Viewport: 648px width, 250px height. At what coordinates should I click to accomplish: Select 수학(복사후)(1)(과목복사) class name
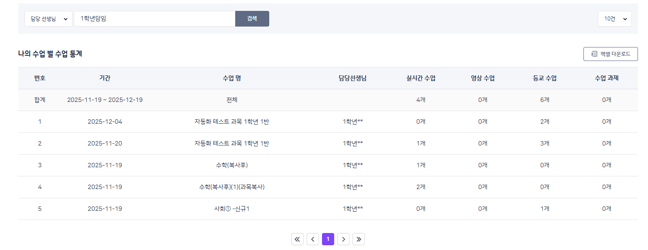tap(232, 187)
